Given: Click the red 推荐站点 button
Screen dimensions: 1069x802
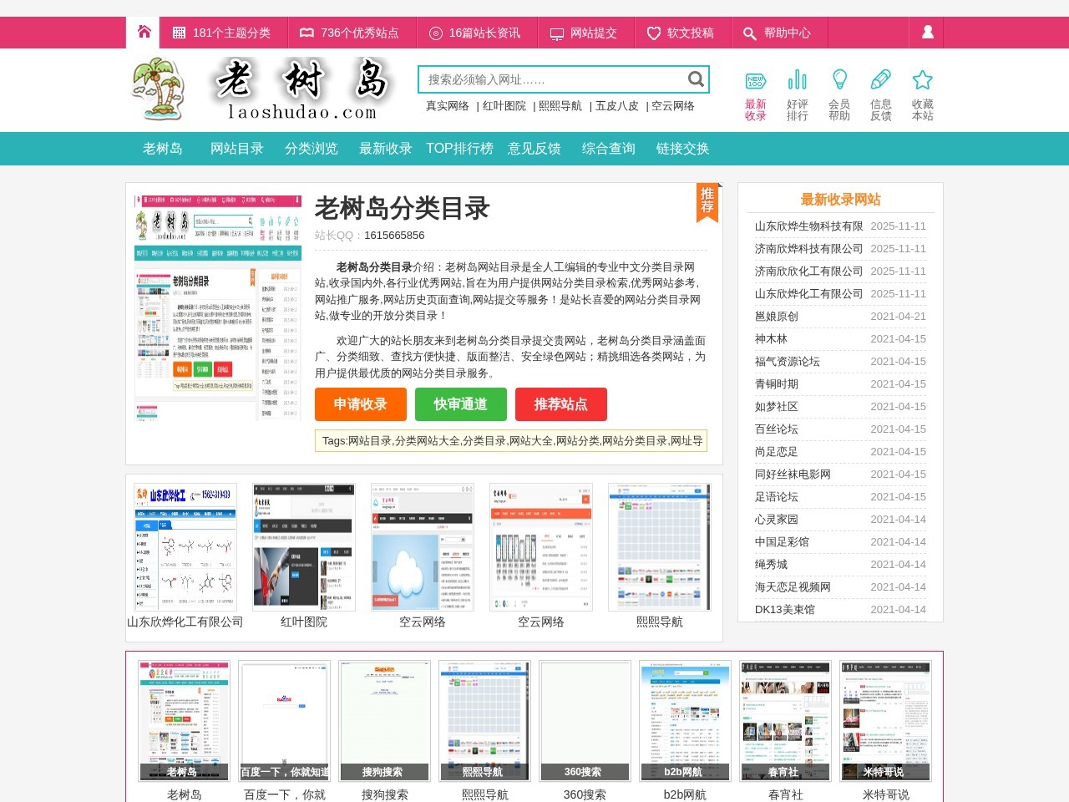Looking at the screenshot, I should click(562, 404).
